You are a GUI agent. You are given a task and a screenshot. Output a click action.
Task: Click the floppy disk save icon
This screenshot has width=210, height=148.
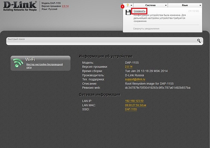tap(128, 13)
